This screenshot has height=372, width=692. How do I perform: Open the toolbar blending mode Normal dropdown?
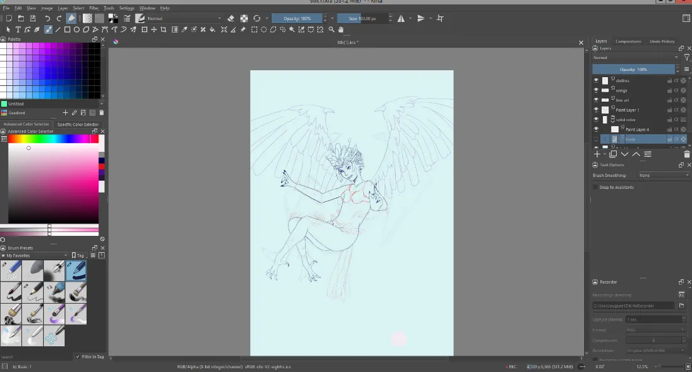184,18
